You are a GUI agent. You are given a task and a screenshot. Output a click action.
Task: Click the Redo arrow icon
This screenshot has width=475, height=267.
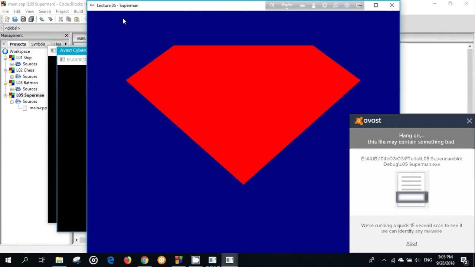click(50, 19)
